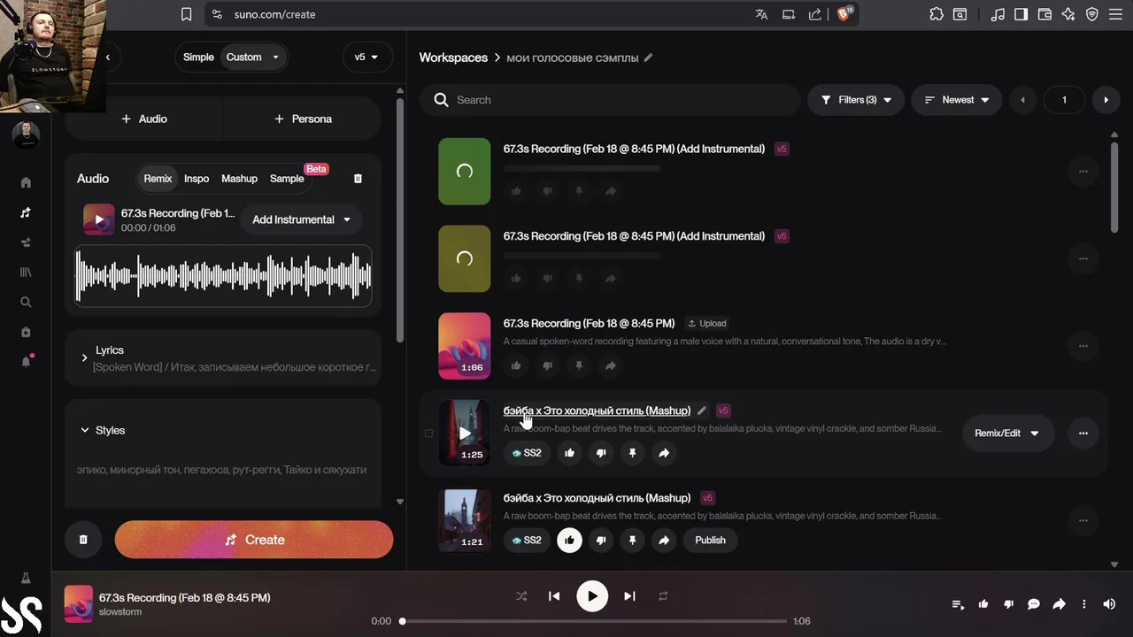The width and height of the screenshot is (1133, 637).
Task: Like the highlighted бэйба Mashup 1:25 track
Action: (569, 453)
